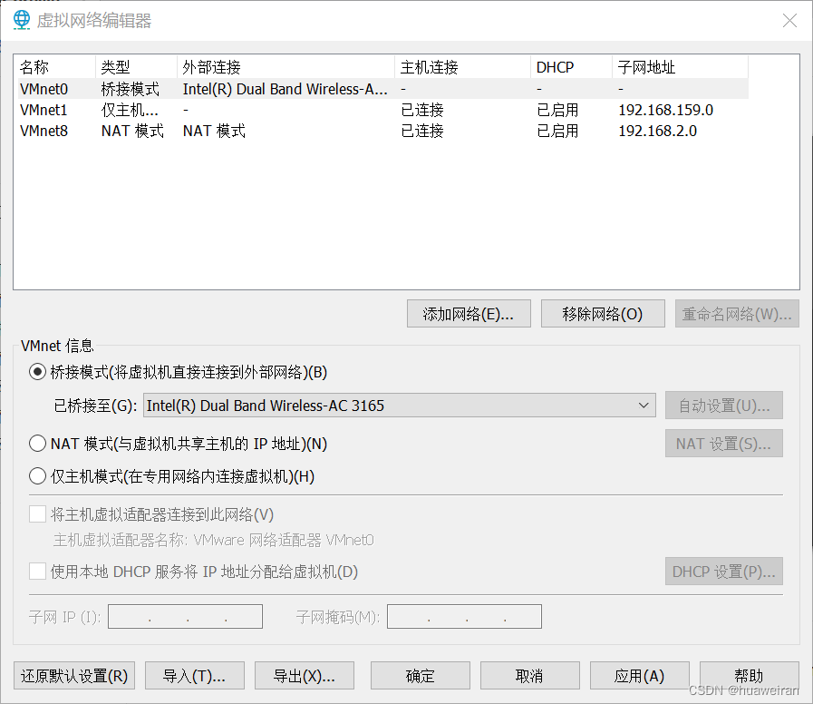Click 已连接 host cell in VMnet8 row
The width and height of the screenshot is (813, 704).
pyautogui.click(x=422, y=131)
